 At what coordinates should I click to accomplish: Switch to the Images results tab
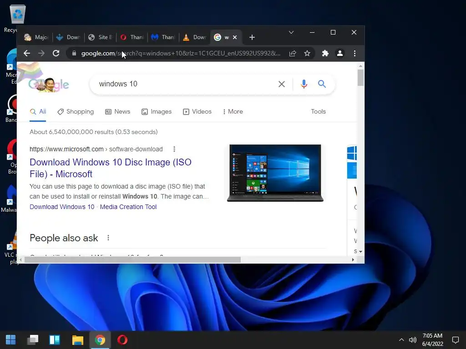point(157,112)
